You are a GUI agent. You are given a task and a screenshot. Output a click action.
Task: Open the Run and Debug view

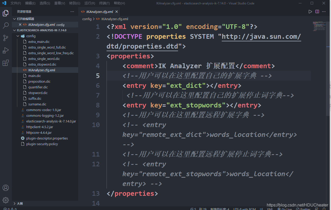point(6,50)
